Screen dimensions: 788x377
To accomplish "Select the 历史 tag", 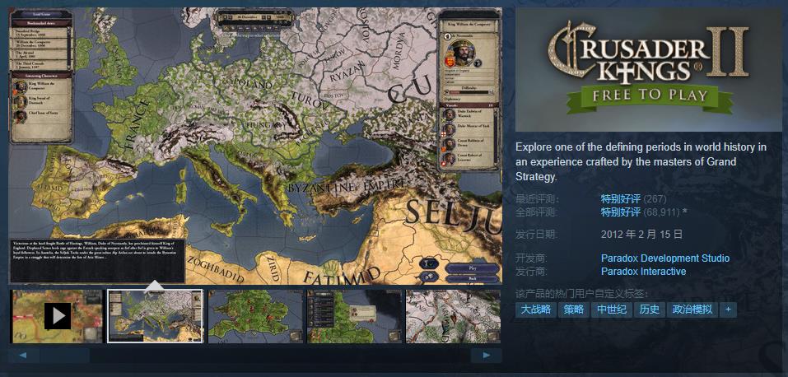I will 650,310.
